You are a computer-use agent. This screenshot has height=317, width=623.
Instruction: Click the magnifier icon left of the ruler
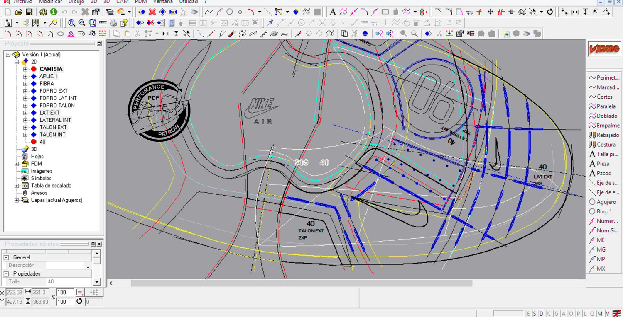tap(92, 22)
